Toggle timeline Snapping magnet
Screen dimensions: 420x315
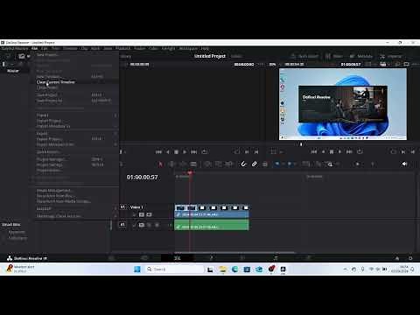pyautogui.click(x=243, y=164)
